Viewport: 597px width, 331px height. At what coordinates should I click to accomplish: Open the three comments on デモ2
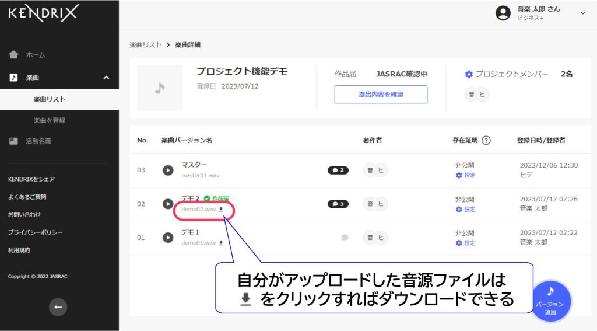tap(338, 204)
